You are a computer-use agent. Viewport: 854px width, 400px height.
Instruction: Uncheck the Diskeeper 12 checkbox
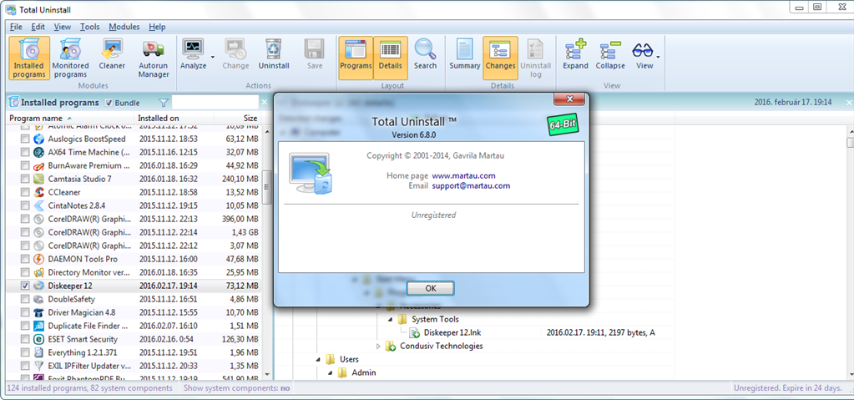click(25, 286)
